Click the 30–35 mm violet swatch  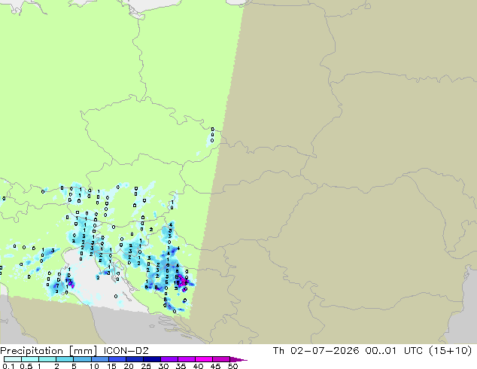click(169, 359)
